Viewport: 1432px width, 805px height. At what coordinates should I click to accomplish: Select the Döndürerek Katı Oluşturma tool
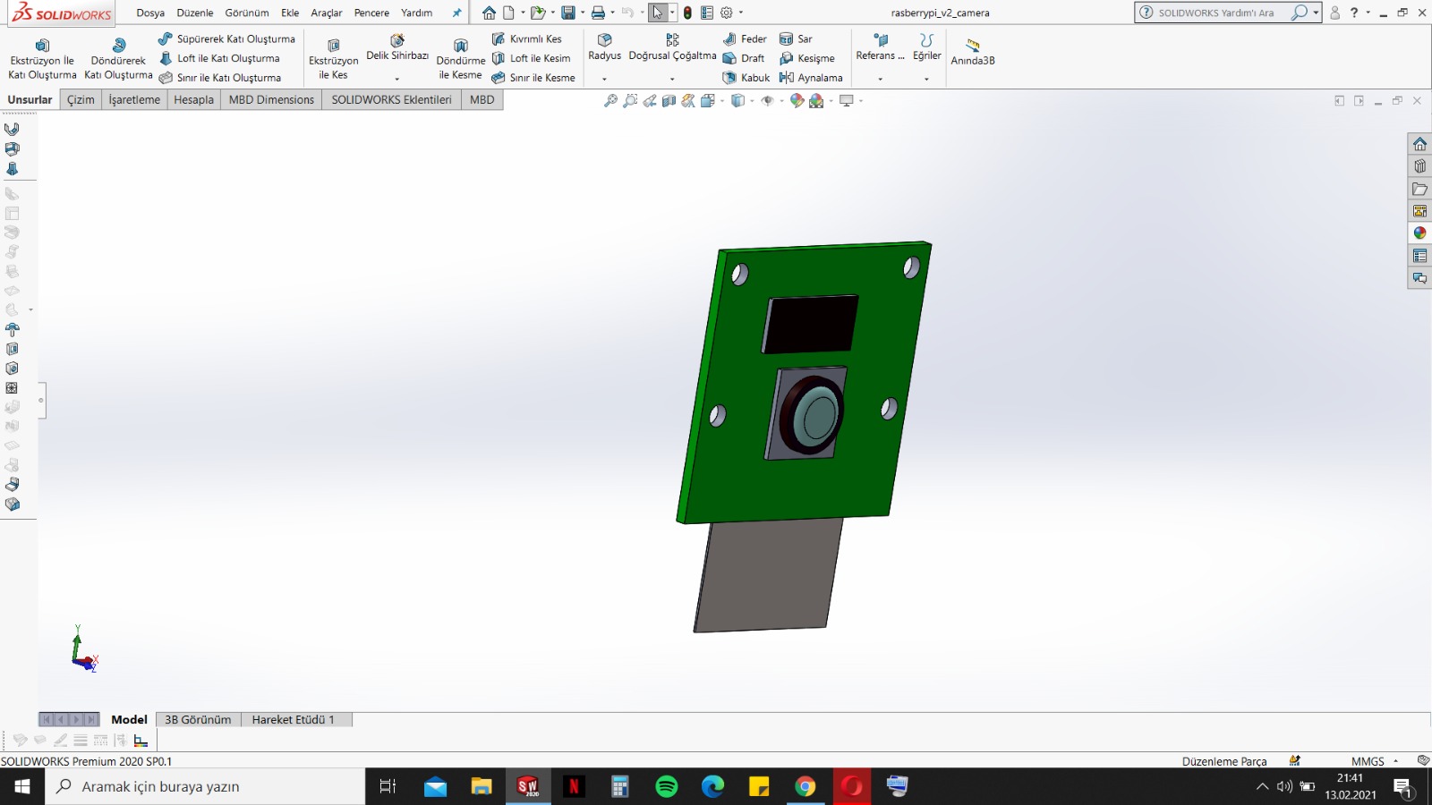click(118, 59)
